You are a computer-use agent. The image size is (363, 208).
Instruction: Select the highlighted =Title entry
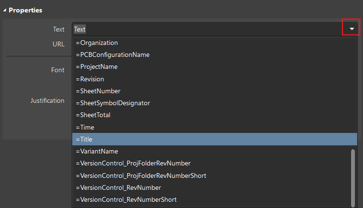tap(214, 139)
